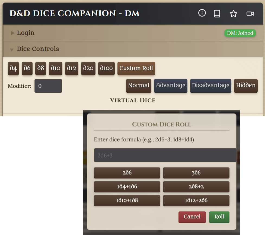Roll a d8 die

coord(41,68)
